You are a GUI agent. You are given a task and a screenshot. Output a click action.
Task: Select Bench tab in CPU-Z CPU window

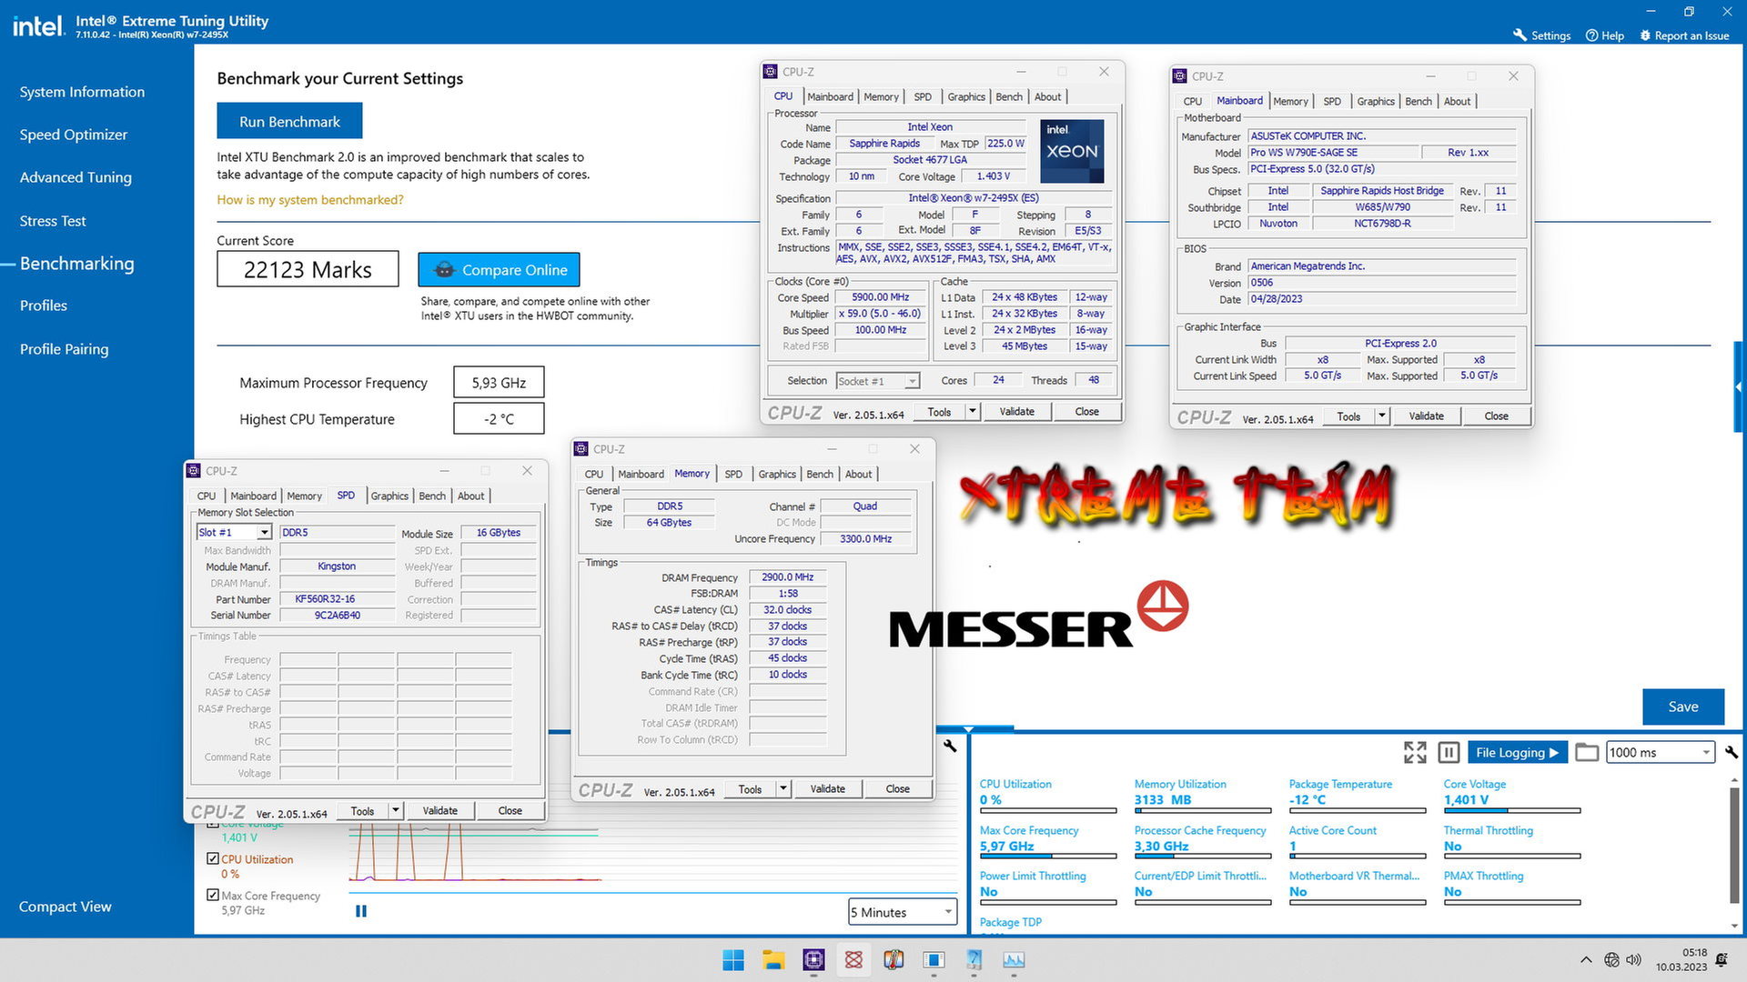[1008, 96]
